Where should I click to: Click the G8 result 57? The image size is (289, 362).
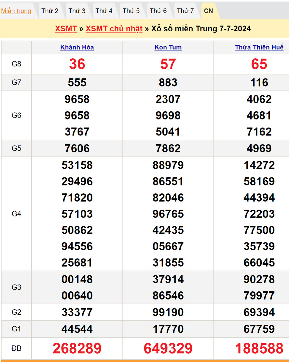[168, 64]
